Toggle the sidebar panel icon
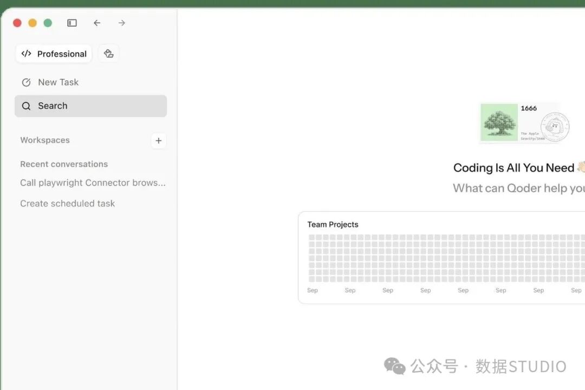Viewport: 585px width, 390px height. (x=72, y=23)
